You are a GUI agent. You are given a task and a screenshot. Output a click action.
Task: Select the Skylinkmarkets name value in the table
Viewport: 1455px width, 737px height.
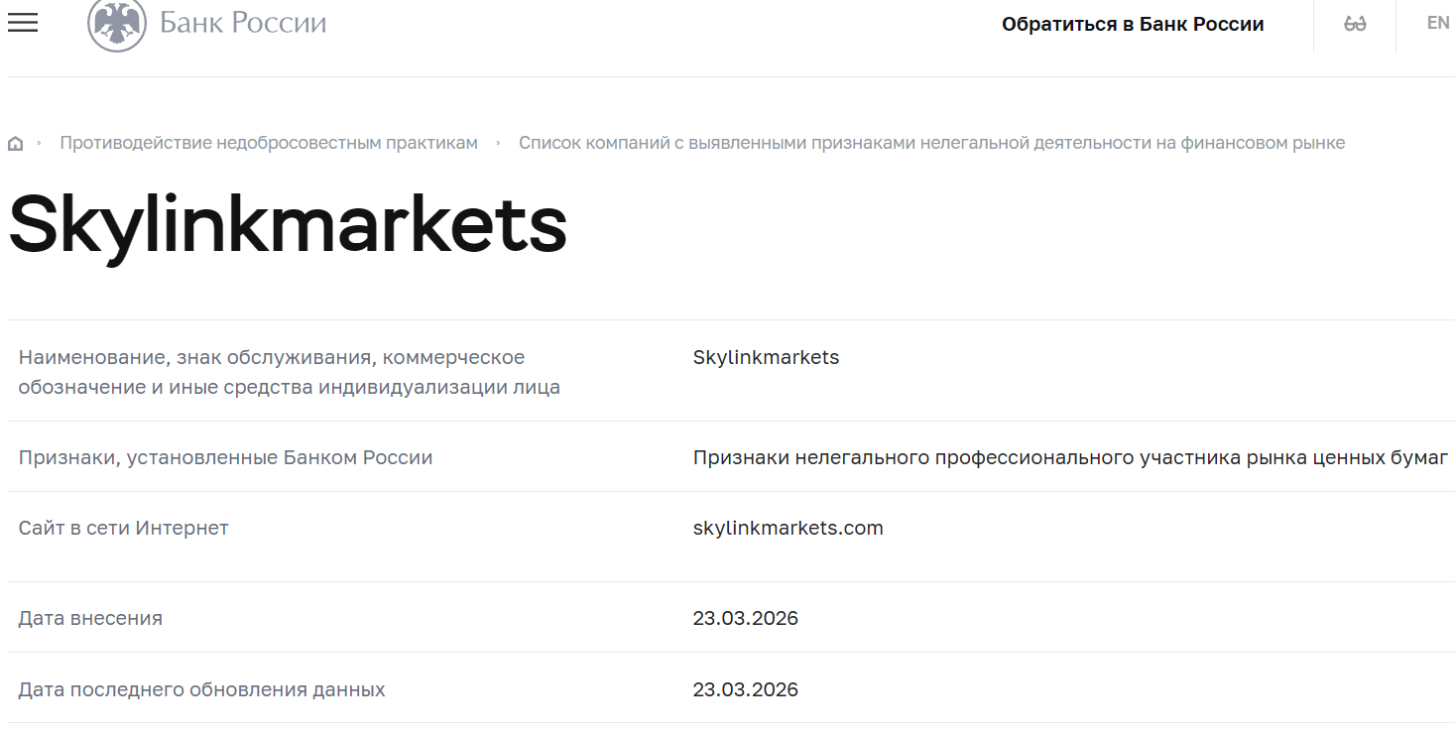(x=765, y=356)
